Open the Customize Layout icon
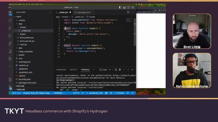This screenshot has height=122, width=218. pyautogui.click(x=133, y=7)
